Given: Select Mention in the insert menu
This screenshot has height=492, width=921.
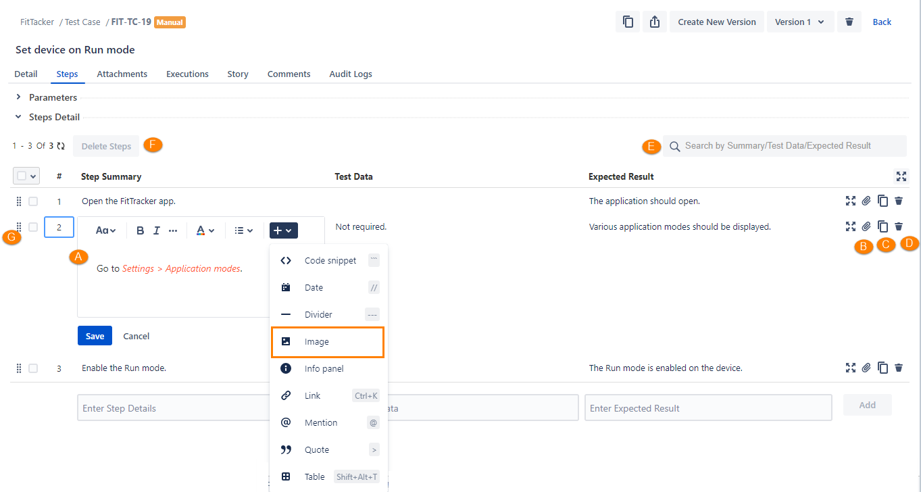Looking at the screenshot, I should (x=329, y=422).
